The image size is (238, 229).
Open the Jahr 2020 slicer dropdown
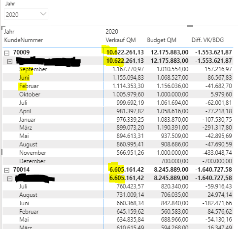coord(26,14)
